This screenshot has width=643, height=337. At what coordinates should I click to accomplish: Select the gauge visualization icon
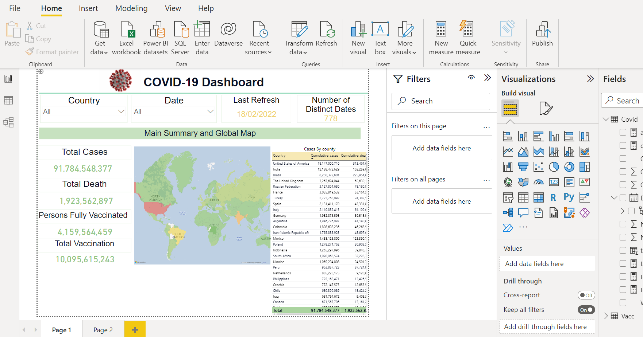(x=538, y=182)
